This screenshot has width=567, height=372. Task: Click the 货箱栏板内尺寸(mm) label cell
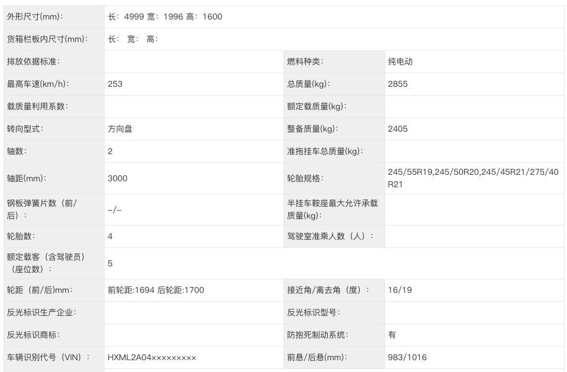coord(47,39)
